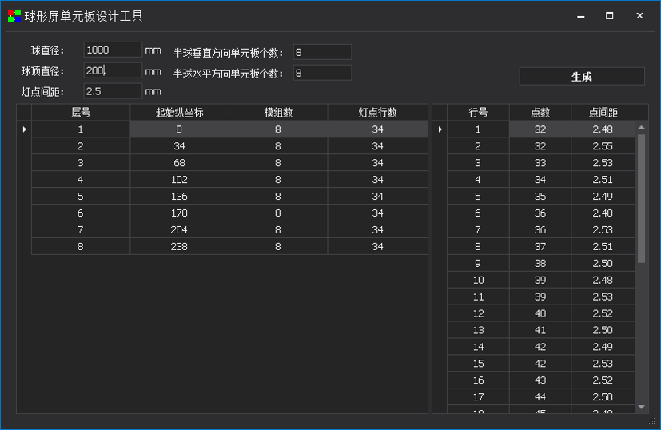Click the 灯点间距 input field

(x=113, y=91)
